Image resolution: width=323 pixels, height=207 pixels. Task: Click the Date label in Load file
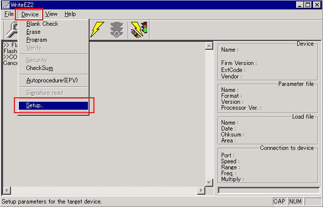click(x=229, y=129)
